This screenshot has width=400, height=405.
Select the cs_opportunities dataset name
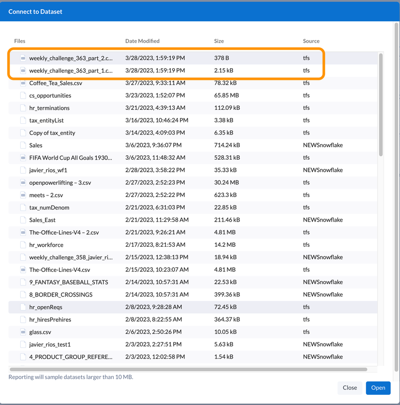coord(50,95)
